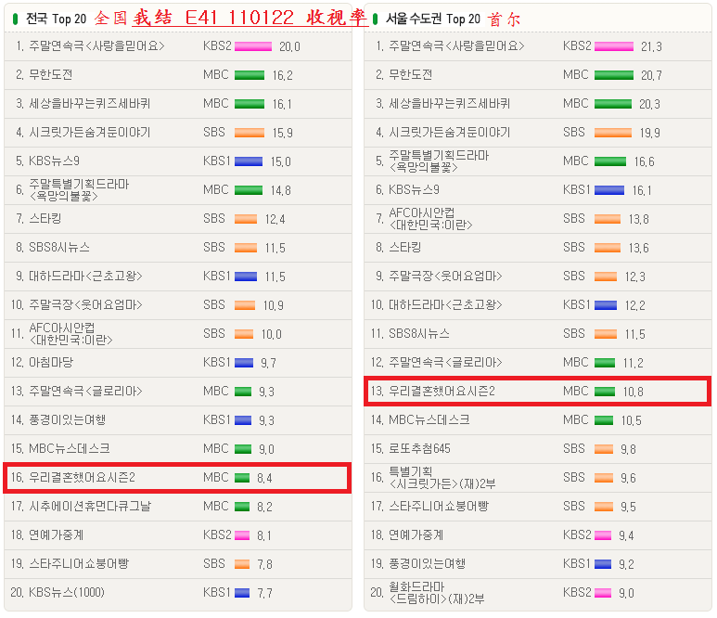Click the rating value 9.5

pos(628,508)
